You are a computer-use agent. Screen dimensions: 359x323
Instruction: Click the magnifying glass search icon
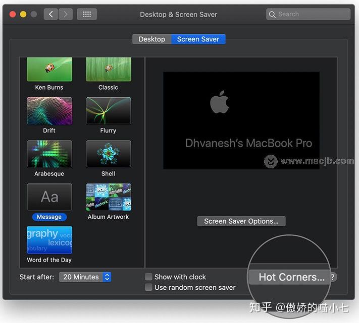272,15
